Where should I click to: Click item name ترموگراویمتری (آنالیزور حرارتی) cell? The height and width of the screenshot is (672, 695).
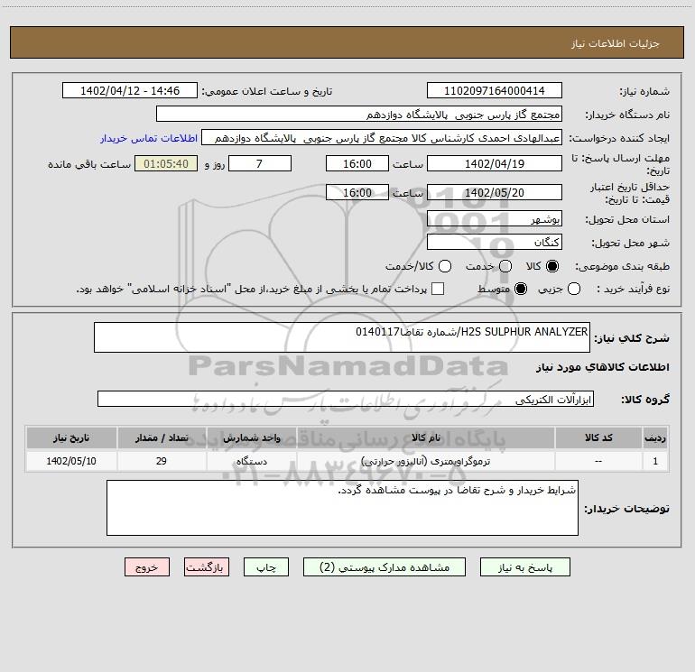(x=425, y=461)
